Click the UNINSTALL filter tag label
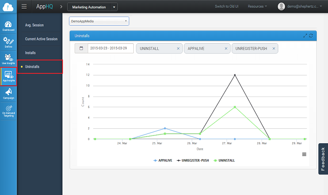The width and height of the screenshot is (328, 195). pyautogui.click(x=149, y=49)
